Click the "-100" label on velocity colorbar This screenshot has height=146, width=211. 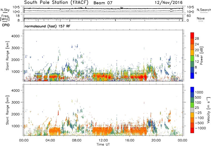click(199, 118)
